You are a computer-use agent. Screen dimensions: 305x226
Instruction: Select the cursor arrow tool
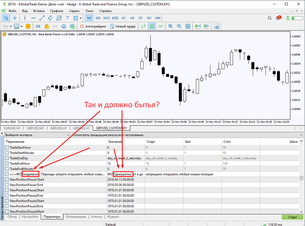6,18
